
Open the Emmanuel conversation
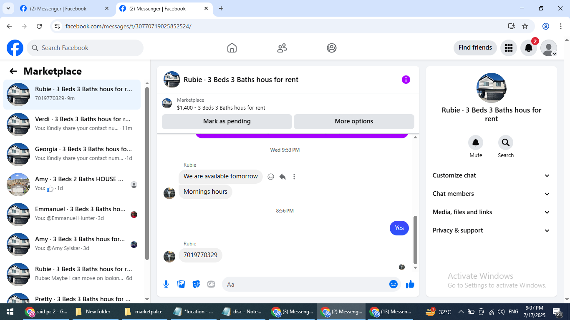(72, 215)
